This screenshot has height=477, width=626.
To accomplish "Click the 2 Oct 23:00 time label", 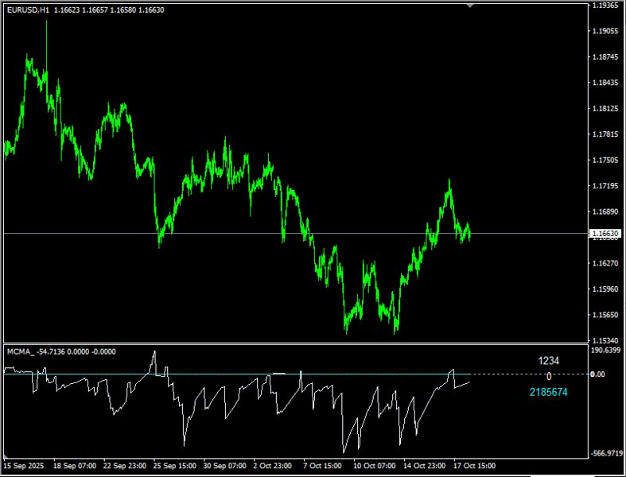I will pos(273,466).
